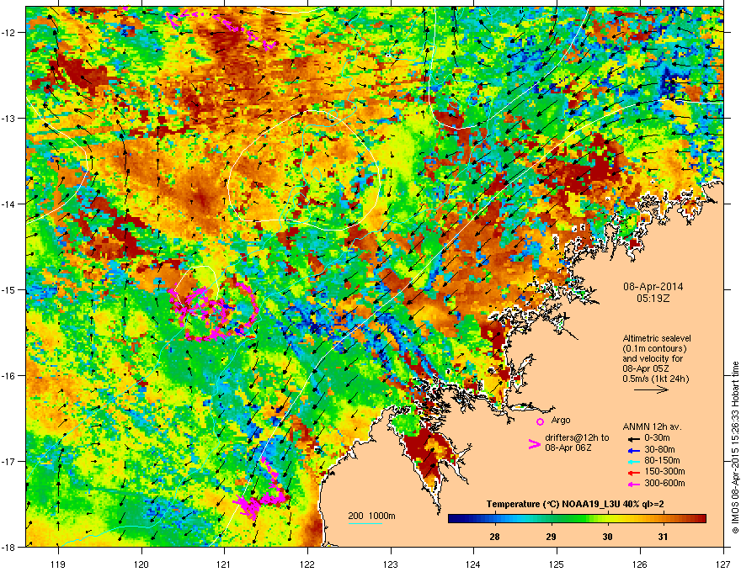Screen dimensions: 741x572
Task: Click the 0.5m/s (1kt 24h) text
Action: coord(655,379)
